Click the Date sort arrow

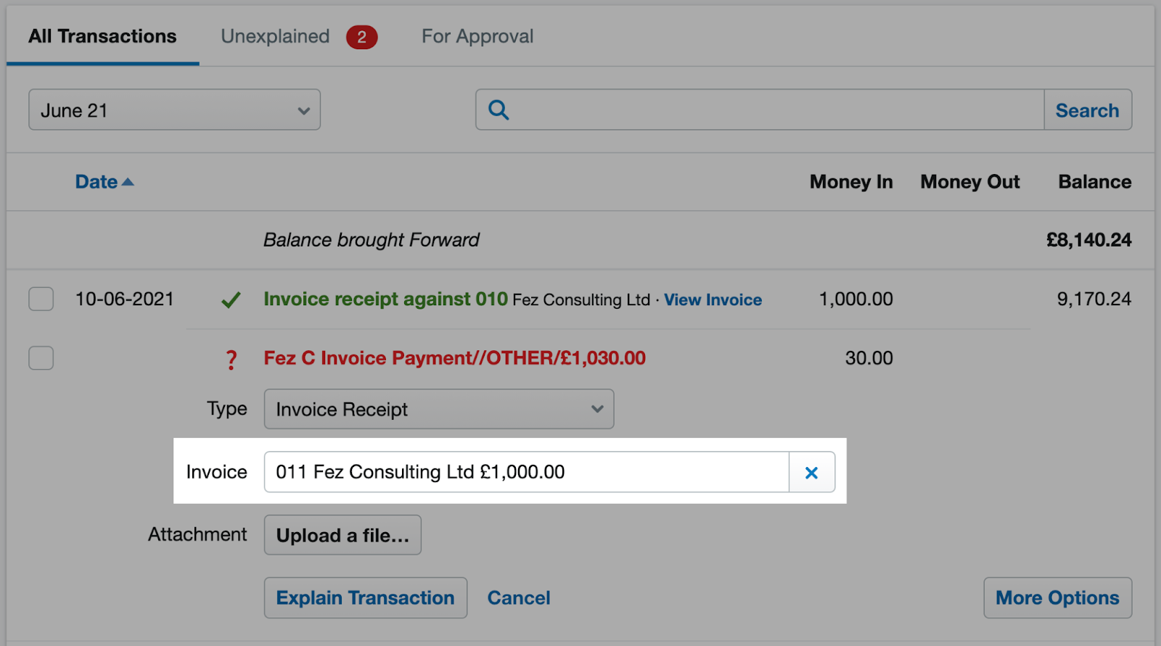coord(128,181)
